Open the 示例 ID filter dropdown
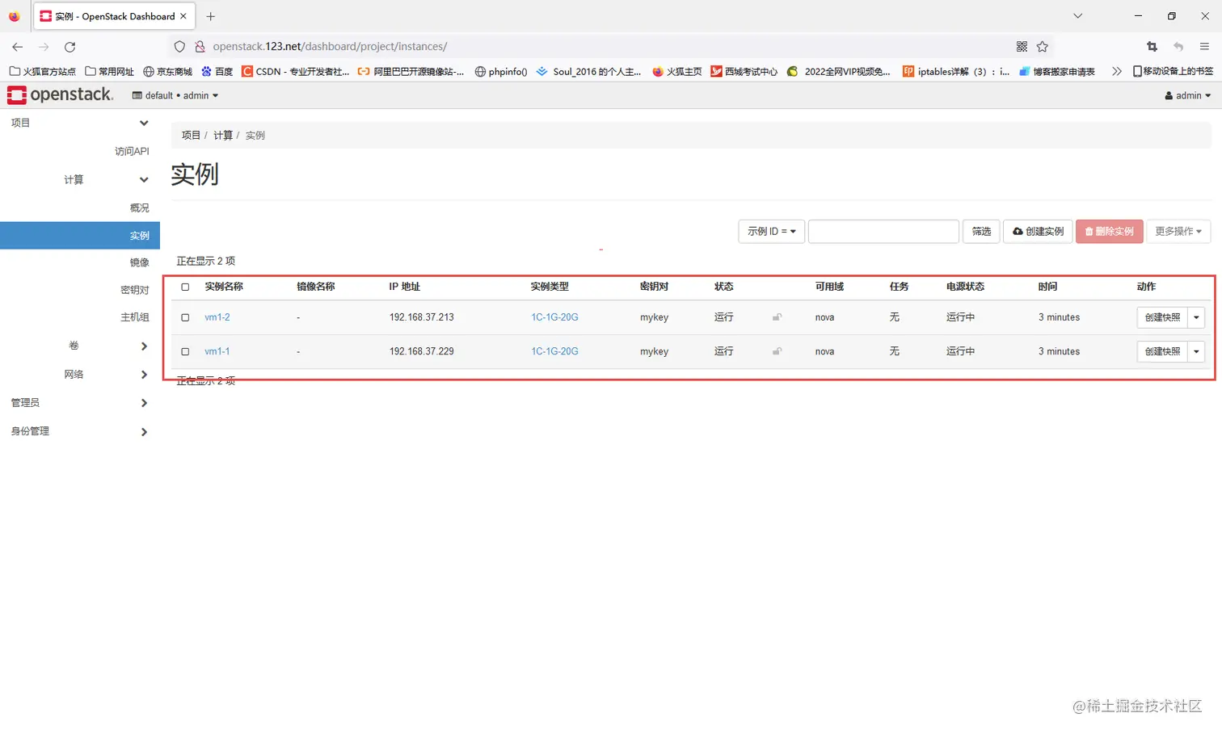The height and width of the screenshot is (734, 1222). click(772, 231)
